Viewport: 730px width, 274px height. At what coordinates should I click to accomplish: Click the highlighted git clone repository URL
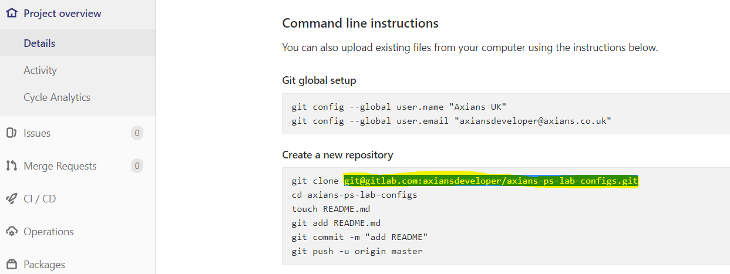tap(490, 181)
